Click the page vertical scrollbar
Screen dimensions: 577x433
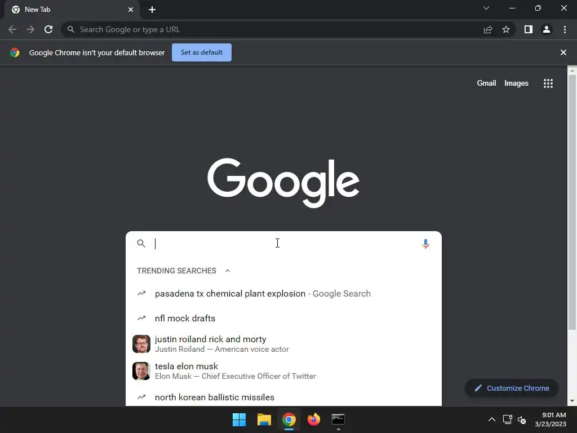(572, 202)
